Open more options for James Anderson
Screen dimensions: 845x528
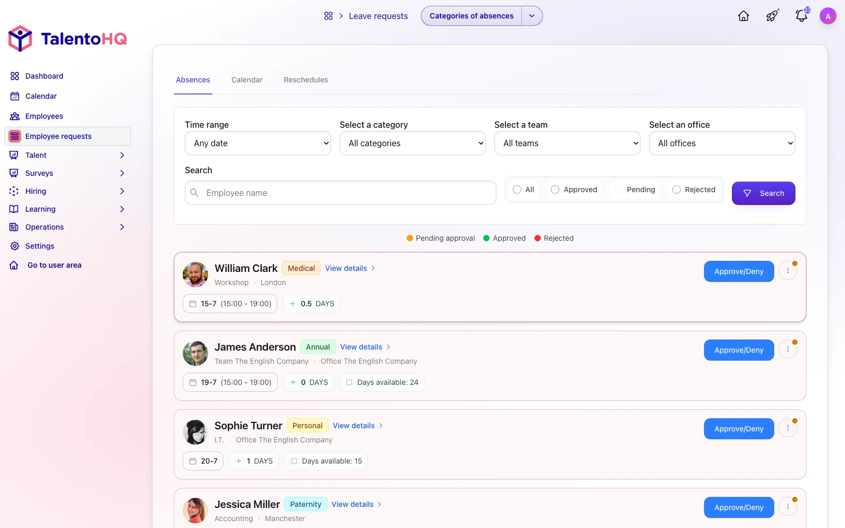[x=788, y=349]
